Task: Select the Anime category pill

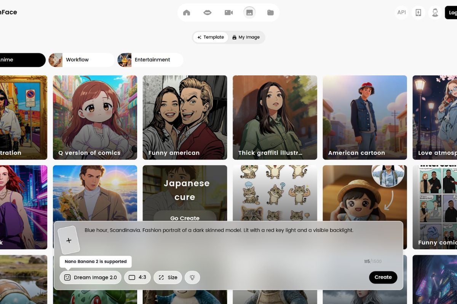Action: (22, 60)
